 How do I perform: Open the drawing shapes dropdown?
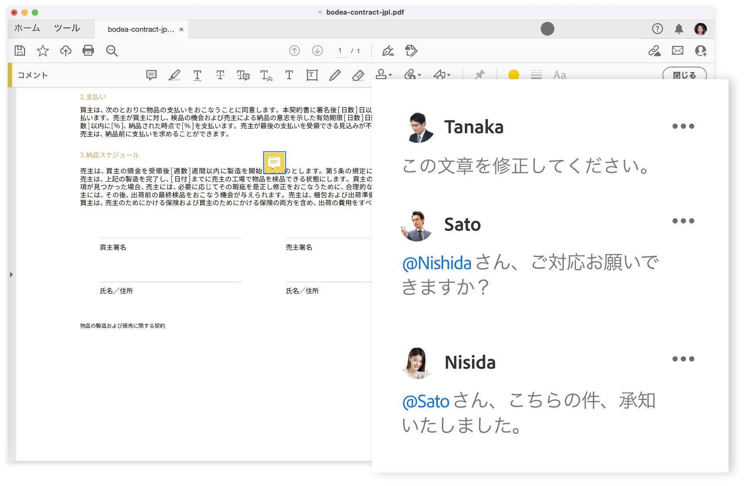(x=442, y=75)
